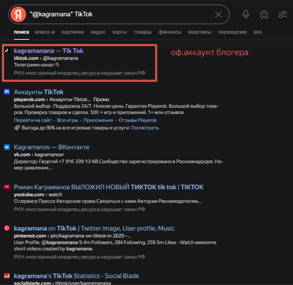The height and width of the screenshot is (285, 293).
Task: Click the Посмотреть promo link
Action: (145, 128)
